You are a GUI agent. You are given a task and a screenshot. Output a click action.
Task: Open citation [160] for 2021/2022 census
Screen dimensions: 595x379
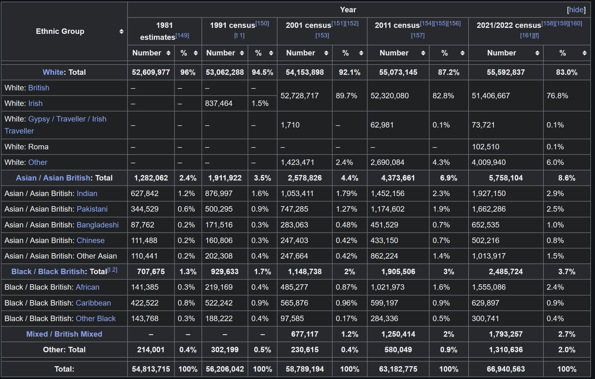pos(575,23)
